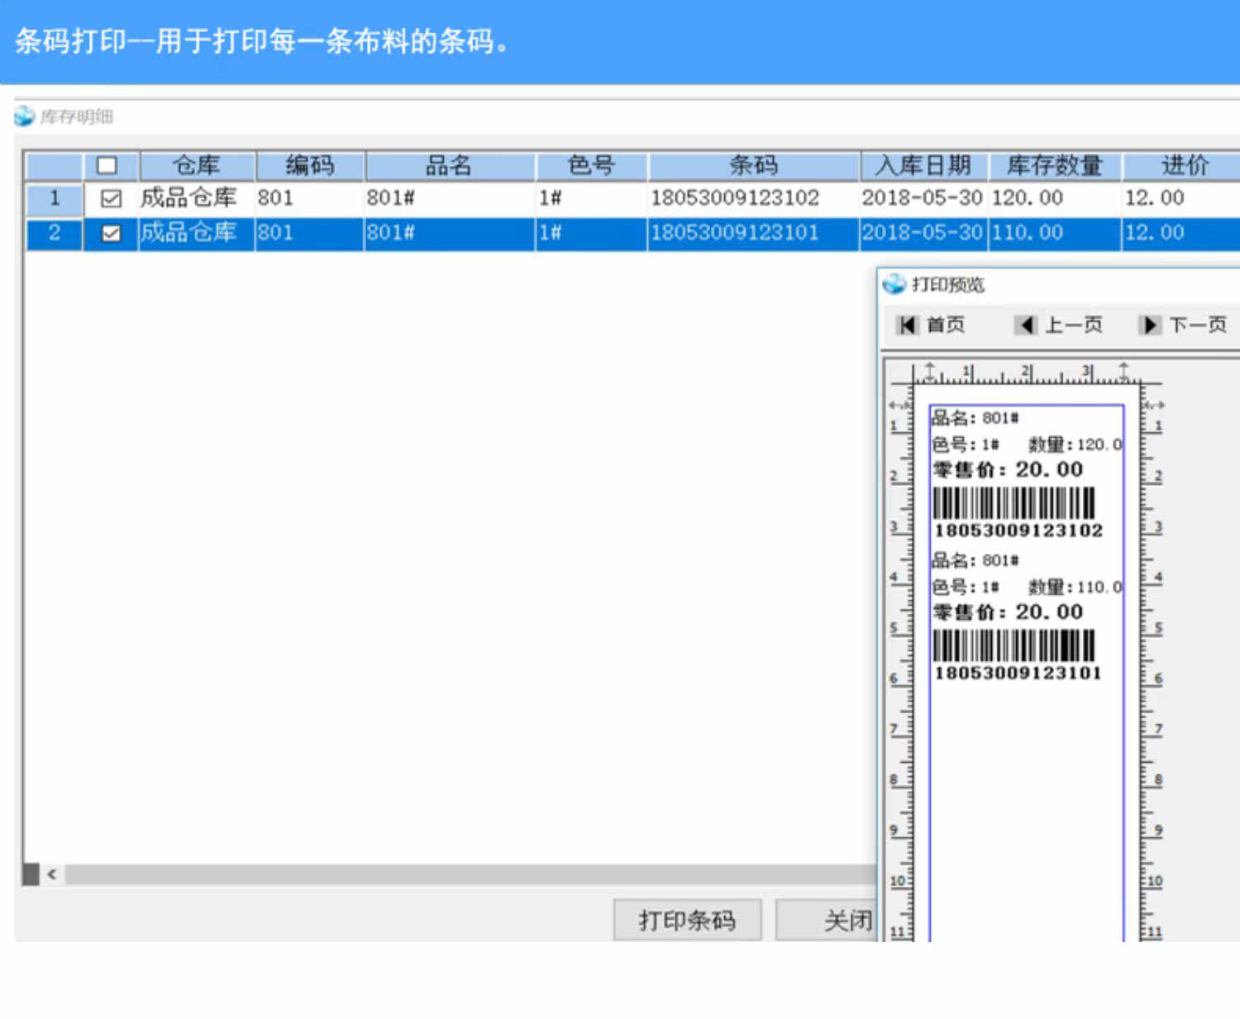
Task: Click the first barcode image in preview
Action: pyautogui.click(x=1013, y=503)
